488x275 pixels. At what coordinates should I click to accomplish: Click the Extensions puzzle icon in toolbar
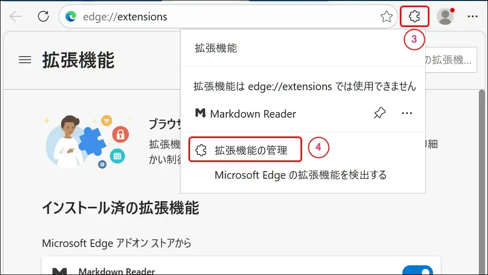(415, 17)
